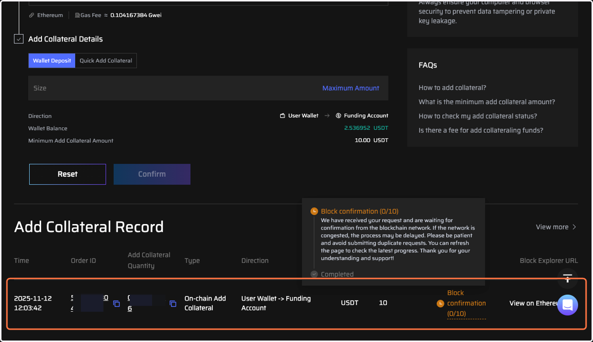This screenshot has width=593, height=342.
Task: Click the wallet balance 2.536952 USDT value
Action: 366,128
